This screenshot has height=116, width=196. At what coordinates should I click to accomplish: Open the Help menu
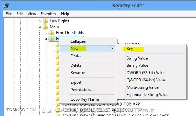click(65, 14)
